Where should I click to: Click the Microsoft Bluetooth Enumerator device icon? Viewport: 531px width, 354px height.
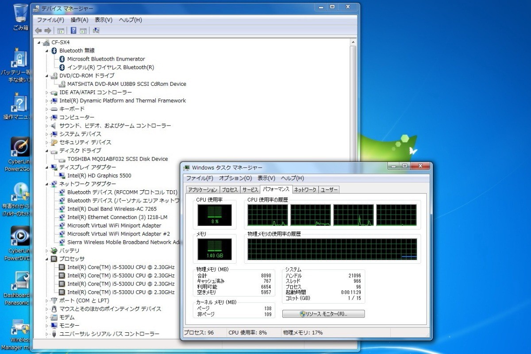tap(62, 59)
